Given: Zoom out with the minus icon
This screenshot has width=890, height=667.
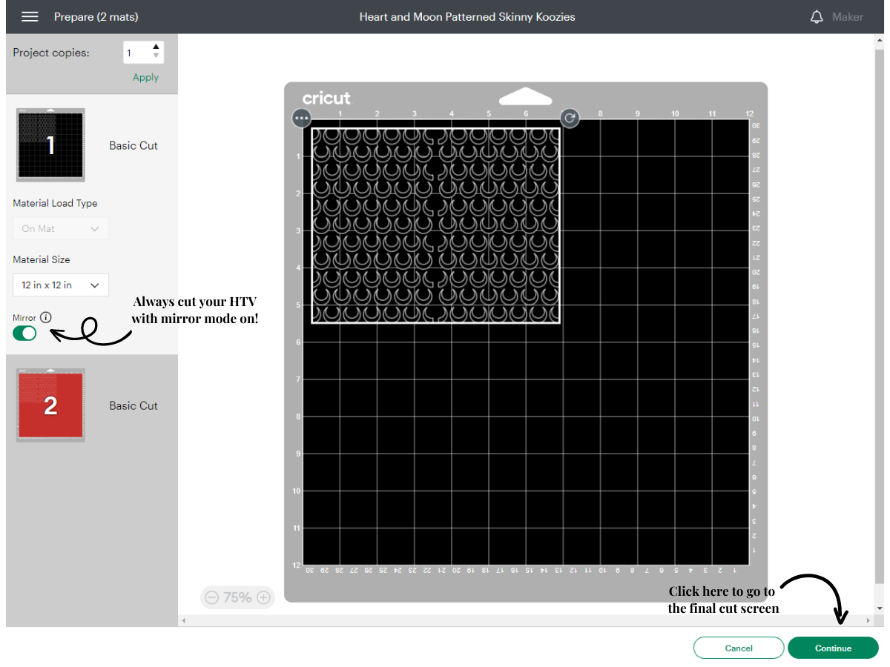Looking at the screenshot, I should [x=212, y=597].
